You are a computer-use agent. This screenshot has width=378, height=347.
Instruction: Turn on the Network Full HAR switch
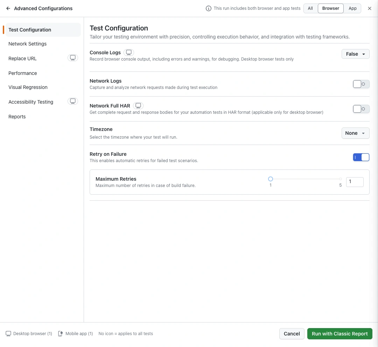(x=361, y=109)
